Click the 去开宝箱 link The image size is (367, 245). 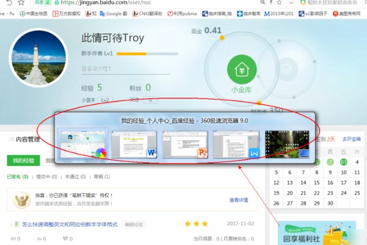pos(351,139)
